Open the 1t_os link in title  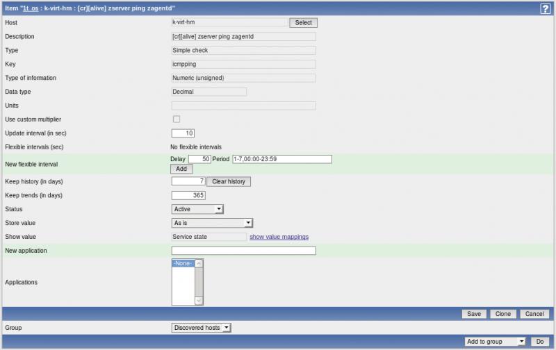click(x=31, y=8)
